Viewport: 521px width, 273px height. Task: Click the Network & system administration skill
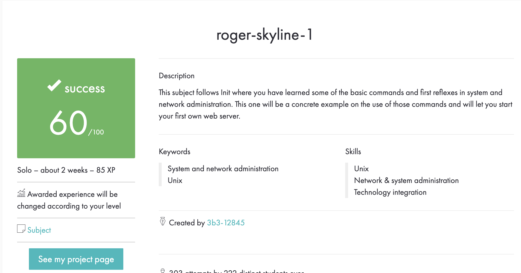pos(407,180)
